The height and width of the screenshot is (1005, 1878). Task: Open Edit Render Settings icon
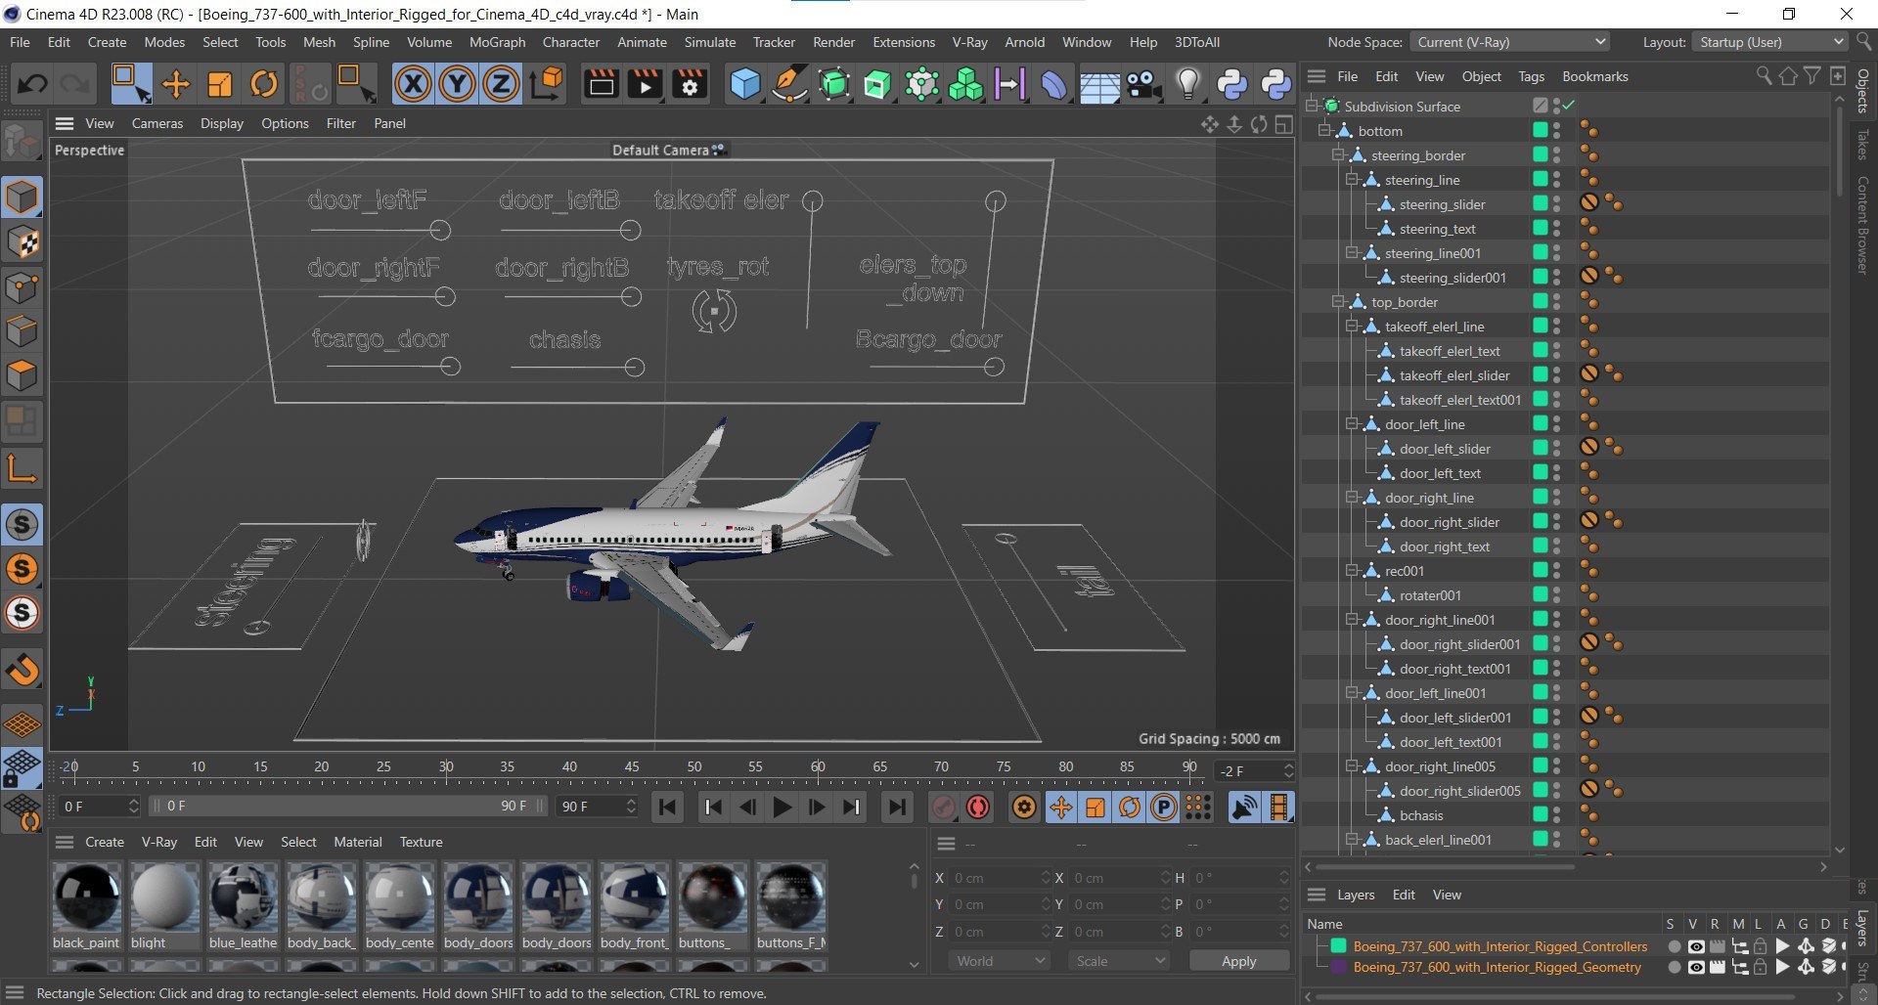pos(690,84)
